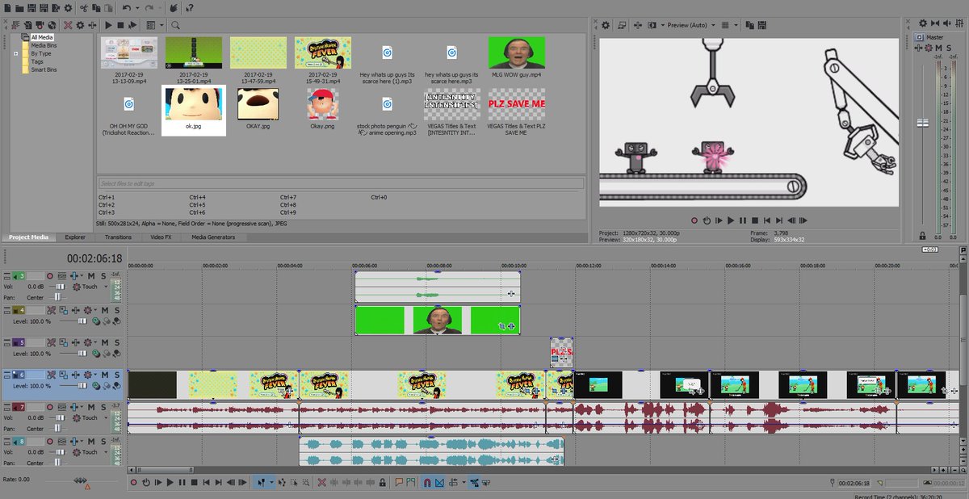The width and height of the screenshot is (969, 499).
Task: Click the Search media magnifier icon
Action: pyautogui.click(x=175, y=26)
